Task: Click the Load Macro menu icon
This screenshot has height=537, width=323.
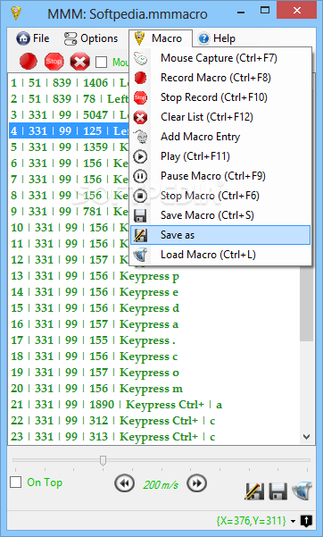Action: click(140, 255)
